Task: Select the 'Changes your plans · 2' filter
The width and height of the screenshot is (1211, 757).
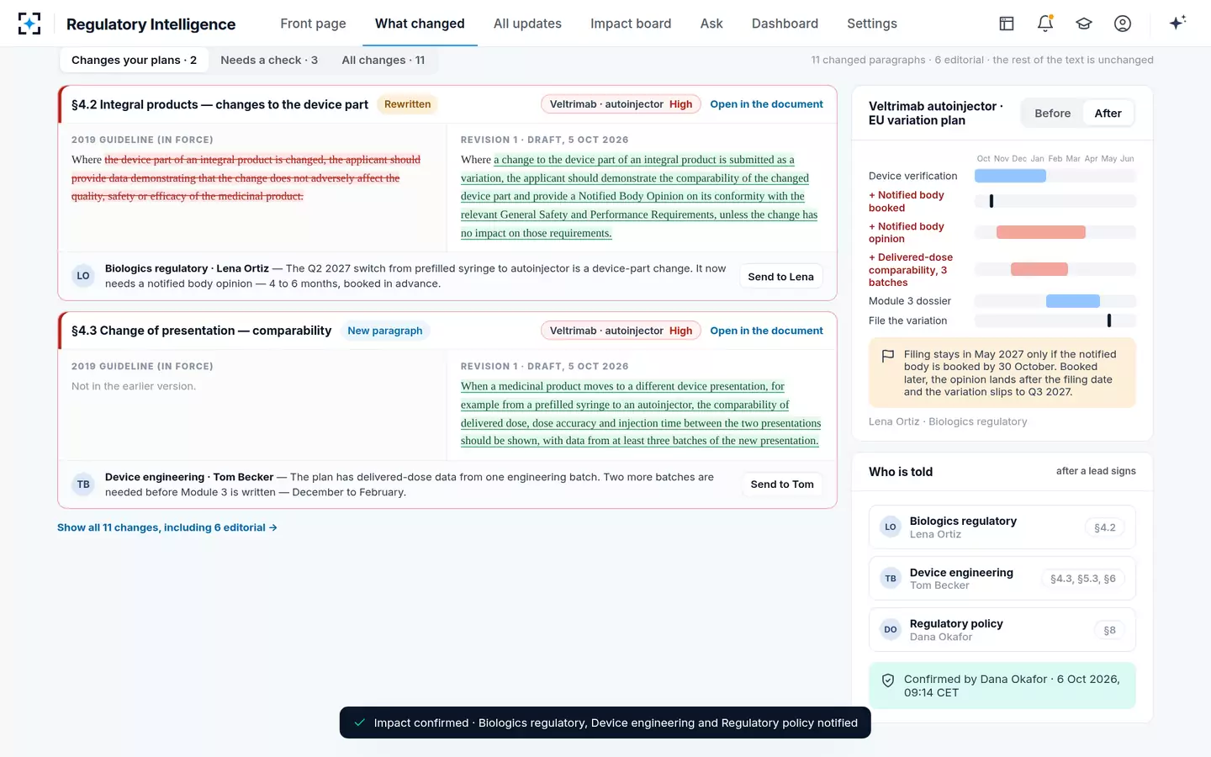Action: pos(134,61)
